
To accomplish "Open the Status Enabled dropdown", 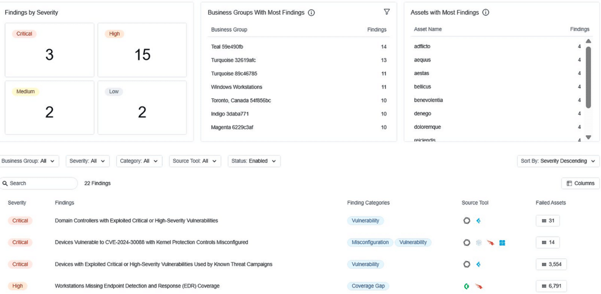I will (x=254, y=161).
